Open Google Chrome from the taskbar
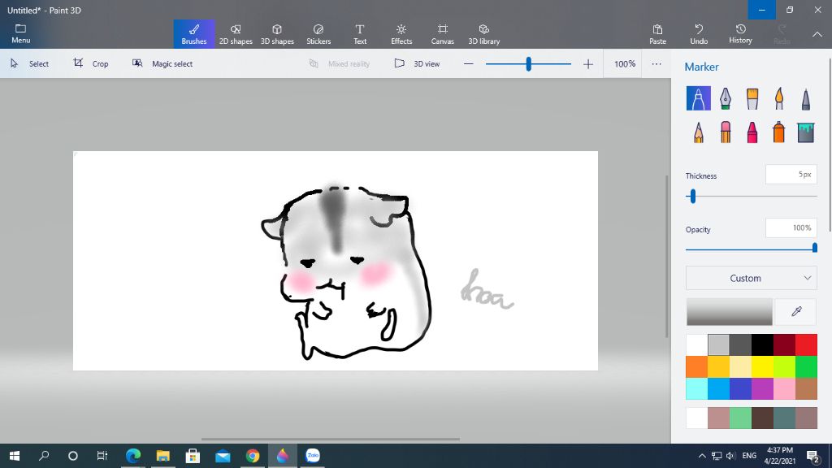 click(253, 456)
